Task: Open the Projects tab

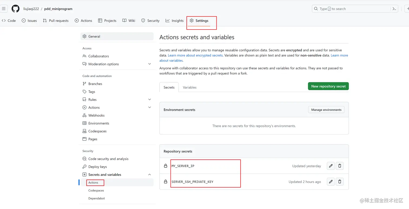Action: [x=107, y=21]
